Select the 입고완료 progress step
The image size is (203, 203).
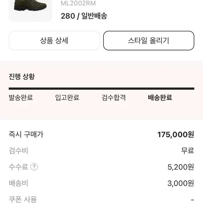67,98
